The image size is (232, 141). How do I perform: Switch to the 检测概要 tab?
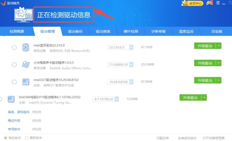(17, 31)
